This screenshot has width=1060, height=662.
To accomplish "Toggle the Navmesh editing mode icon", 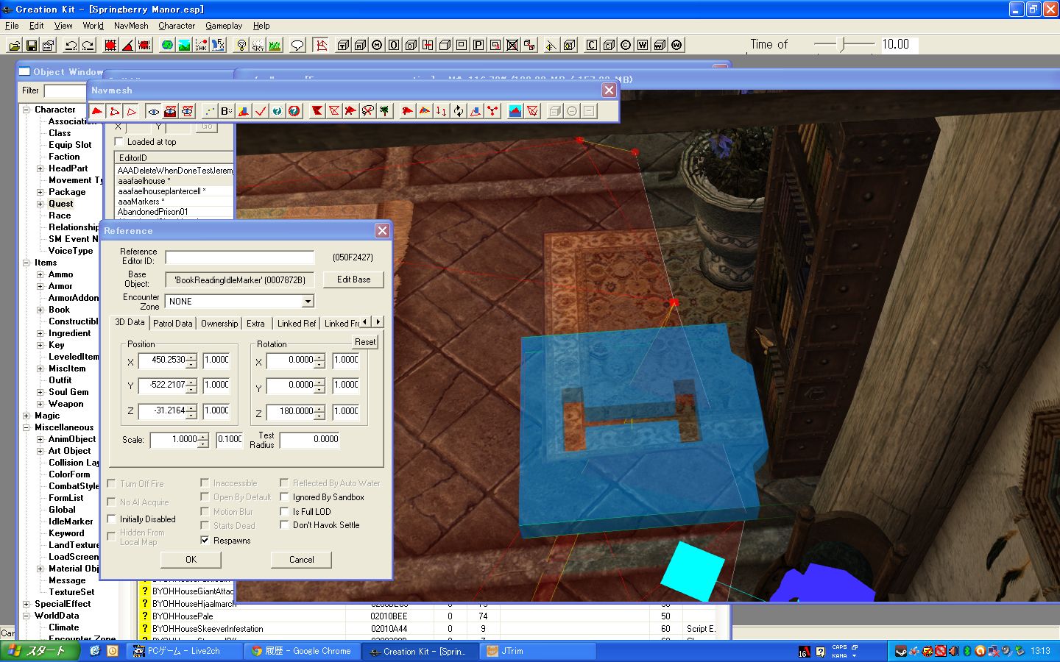I will (x=320, y=45).
